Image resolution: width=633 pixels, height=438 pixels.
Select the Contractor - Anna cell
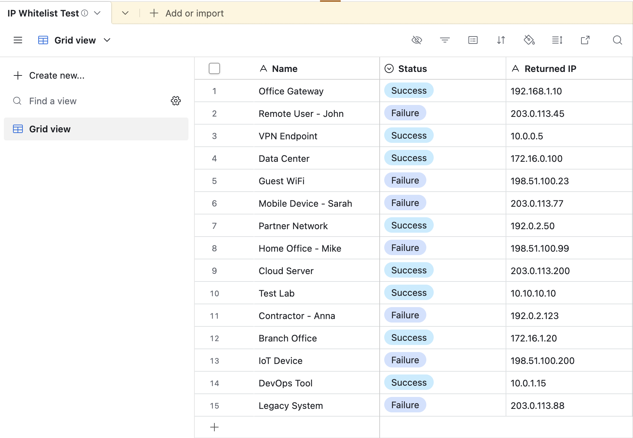316,316
